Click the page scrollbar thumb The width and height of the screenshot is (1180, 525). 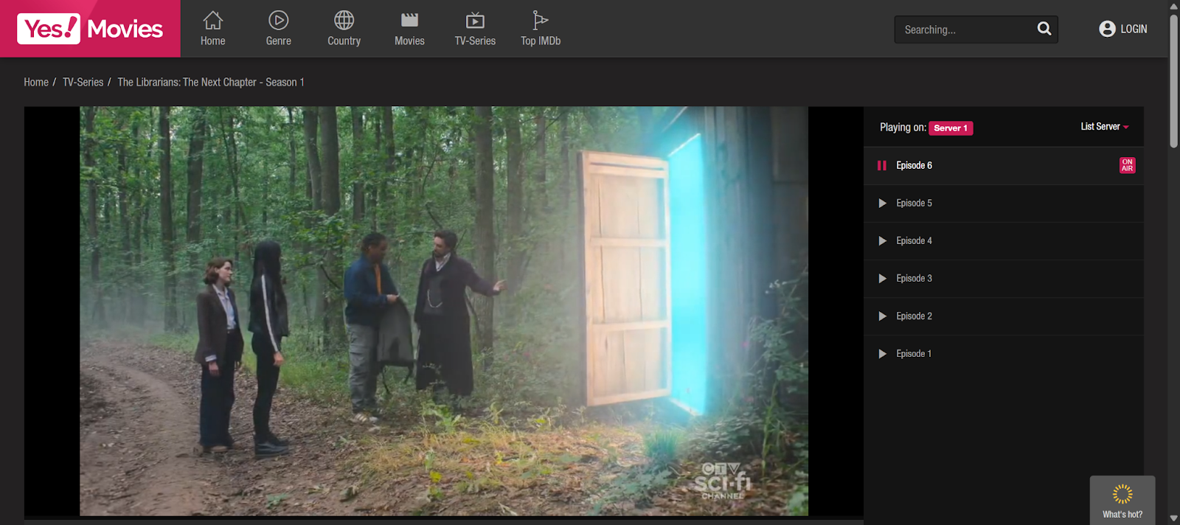[1173, 80]
